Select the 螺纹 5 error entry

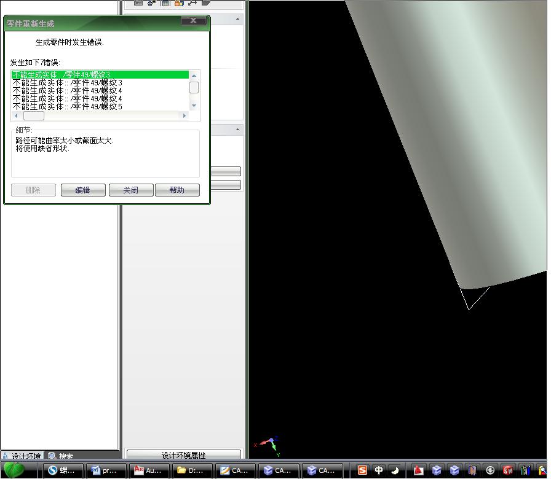click(x=68, y=107)
